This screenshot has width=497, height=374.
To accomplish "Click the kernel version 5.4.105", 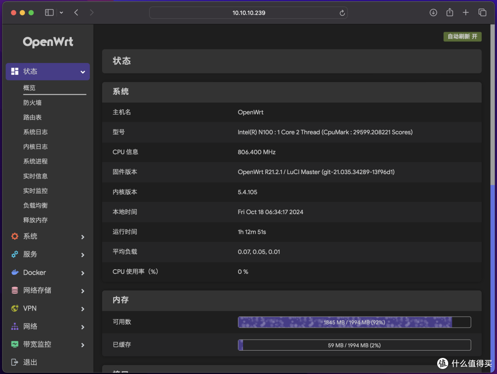I will click(x=247, y=192).
